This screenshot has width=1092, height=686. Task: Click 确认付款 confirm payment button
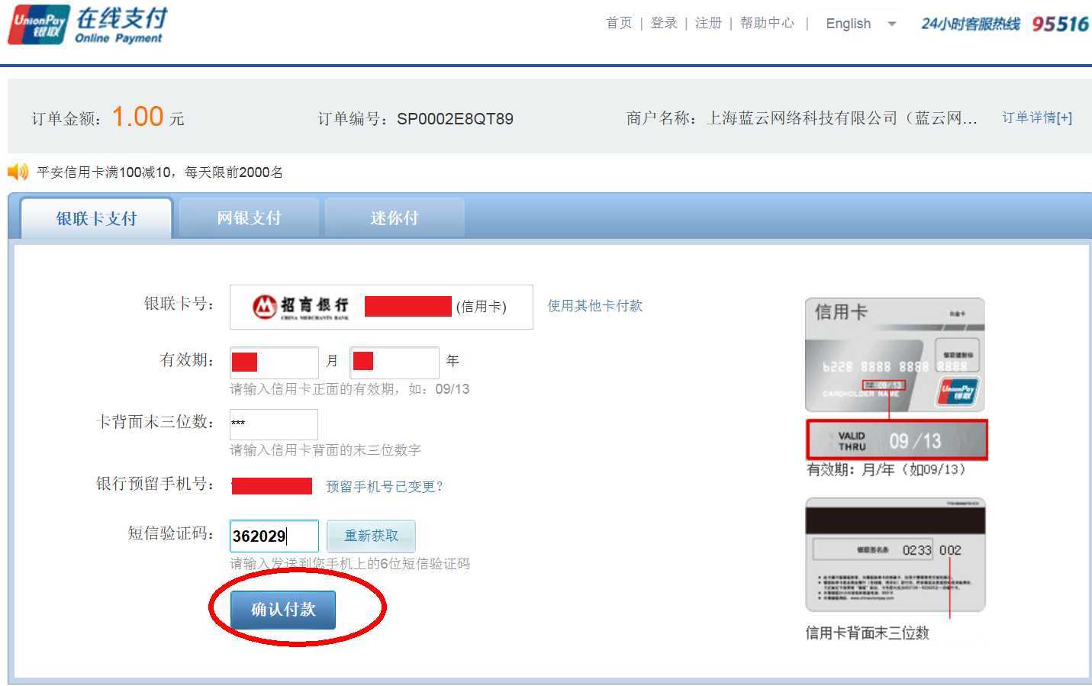tap(283, 610)
